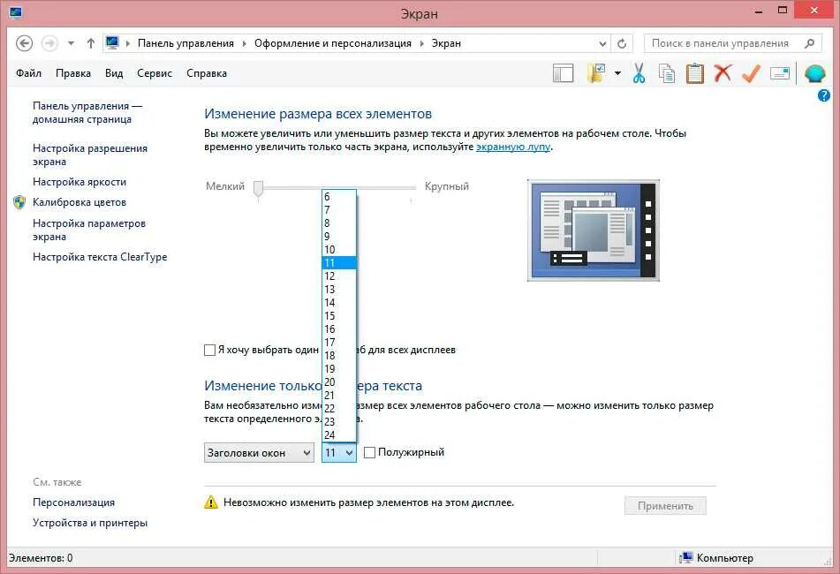Click the teal globe shell icon
Image resolution: width=840 pixels, height=574 pixels.
point(814,73)
